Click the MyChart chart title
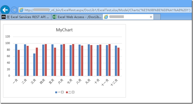This screenshot has height=104, width=193. click(64, 30)
